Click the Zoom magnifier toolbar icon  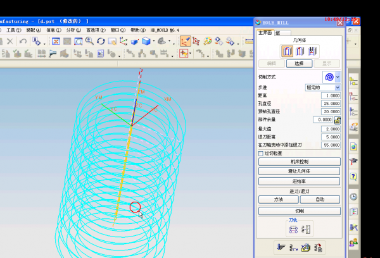[89, 41]
